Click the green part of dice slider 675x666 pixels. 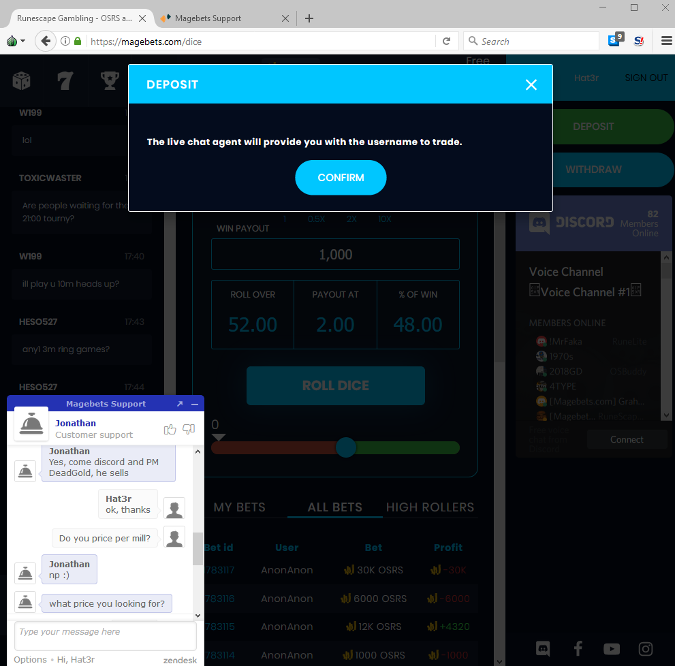407,447
